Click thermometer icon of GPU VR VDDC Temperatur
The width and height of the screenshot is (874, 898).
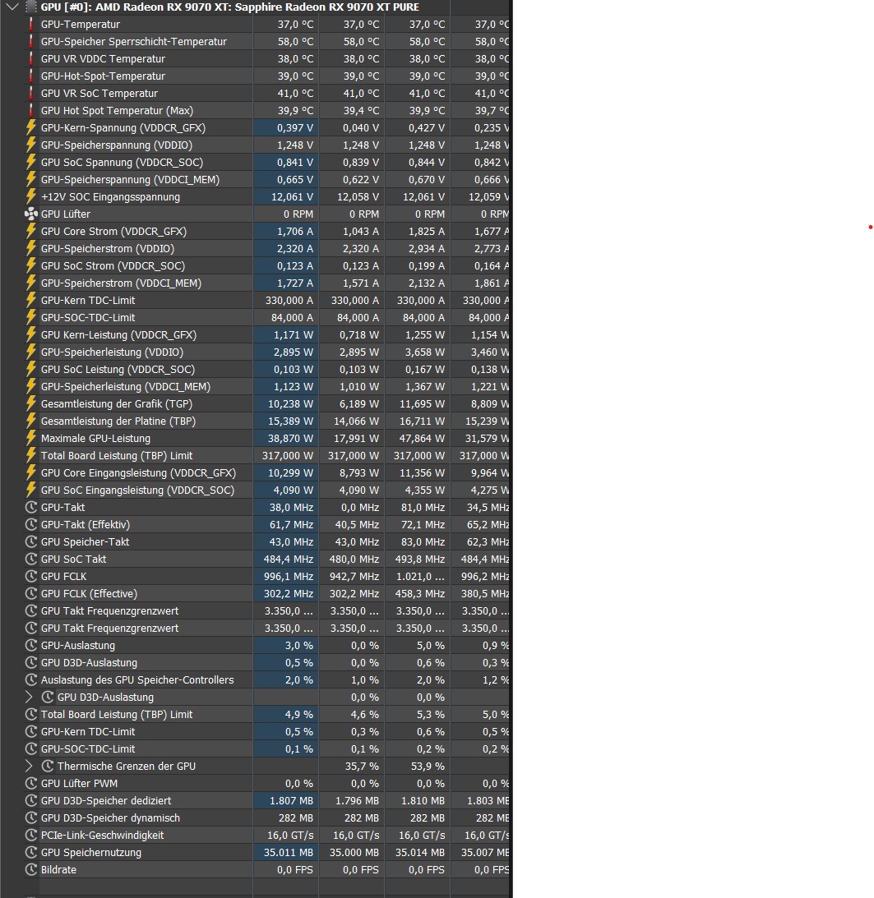click(x=31, y=58)
